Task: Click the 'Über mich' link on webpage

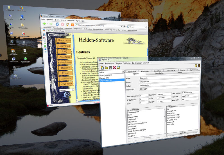Action: [66, 84]
